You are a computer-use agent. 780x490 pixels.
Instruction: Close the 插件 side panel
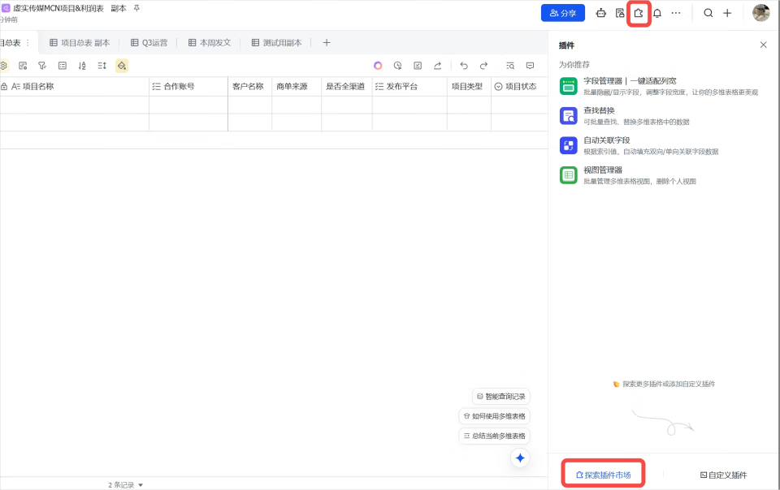(x=763, y=45)
